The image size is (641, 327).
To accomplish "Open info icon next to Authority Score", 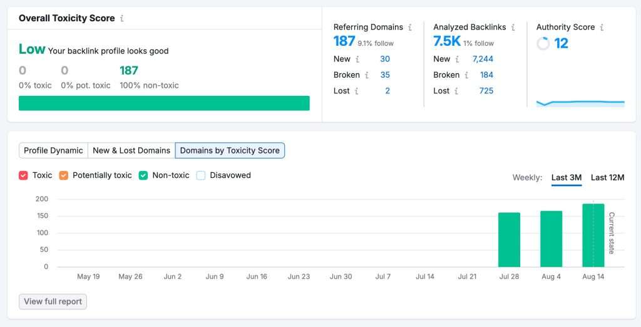I will [x=602, y=28].
